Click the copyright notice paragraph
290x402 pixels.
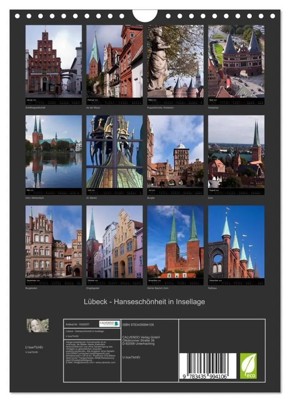(x=90, y=352)
